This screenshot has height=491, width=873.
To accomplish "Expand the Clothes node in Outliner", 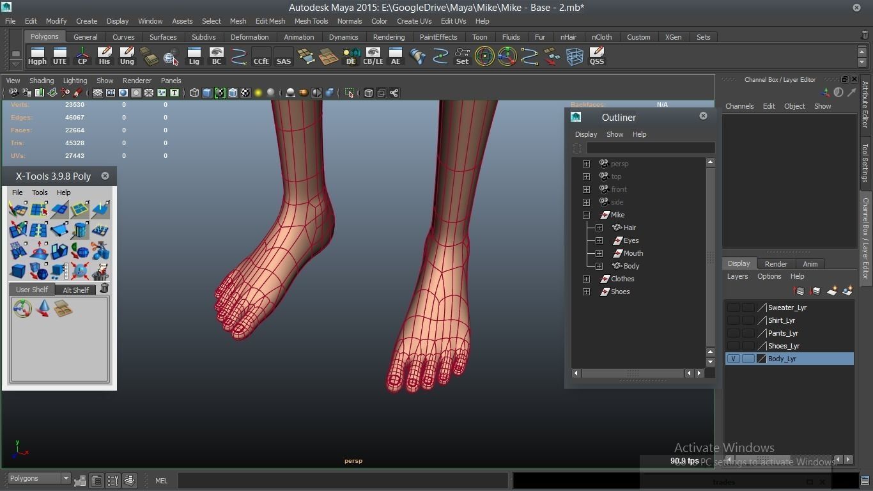I will pyautogui.click(x=586, y=279).
